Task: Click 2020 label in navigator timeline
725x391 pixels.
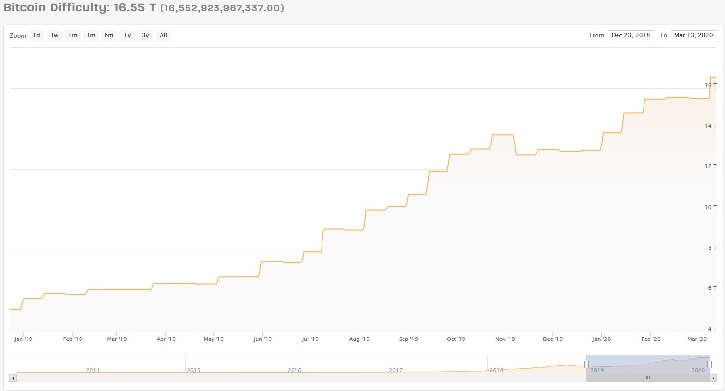Action: 698,370
